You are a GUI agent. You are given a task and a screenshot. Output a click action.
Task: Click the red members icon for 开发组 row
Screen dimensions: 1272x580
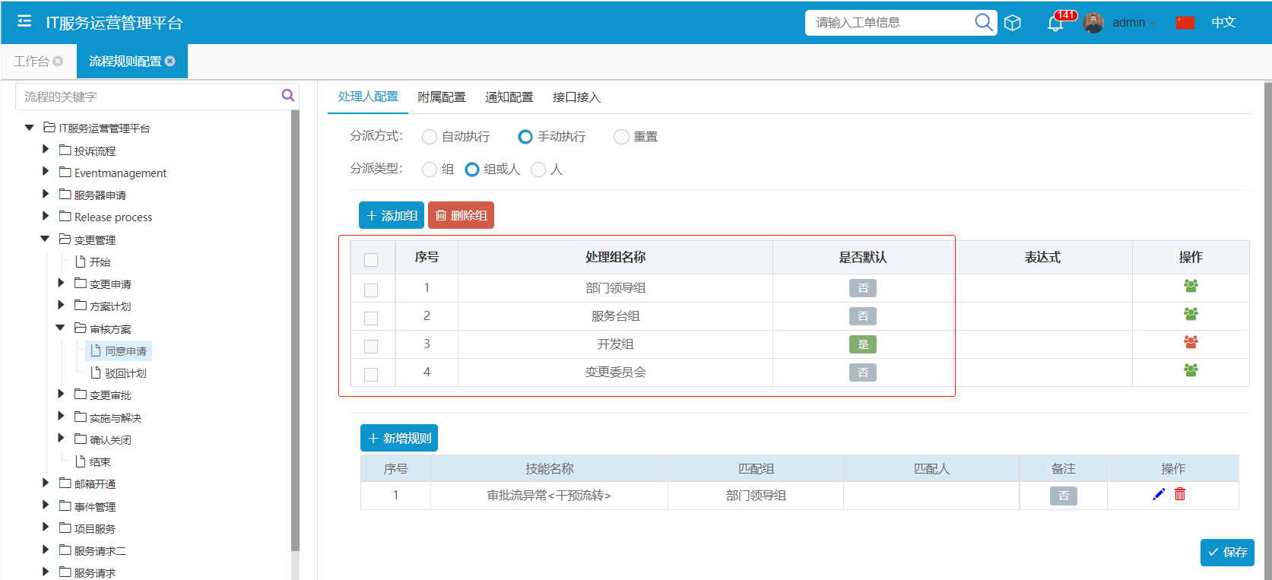tap(1191, 343)
